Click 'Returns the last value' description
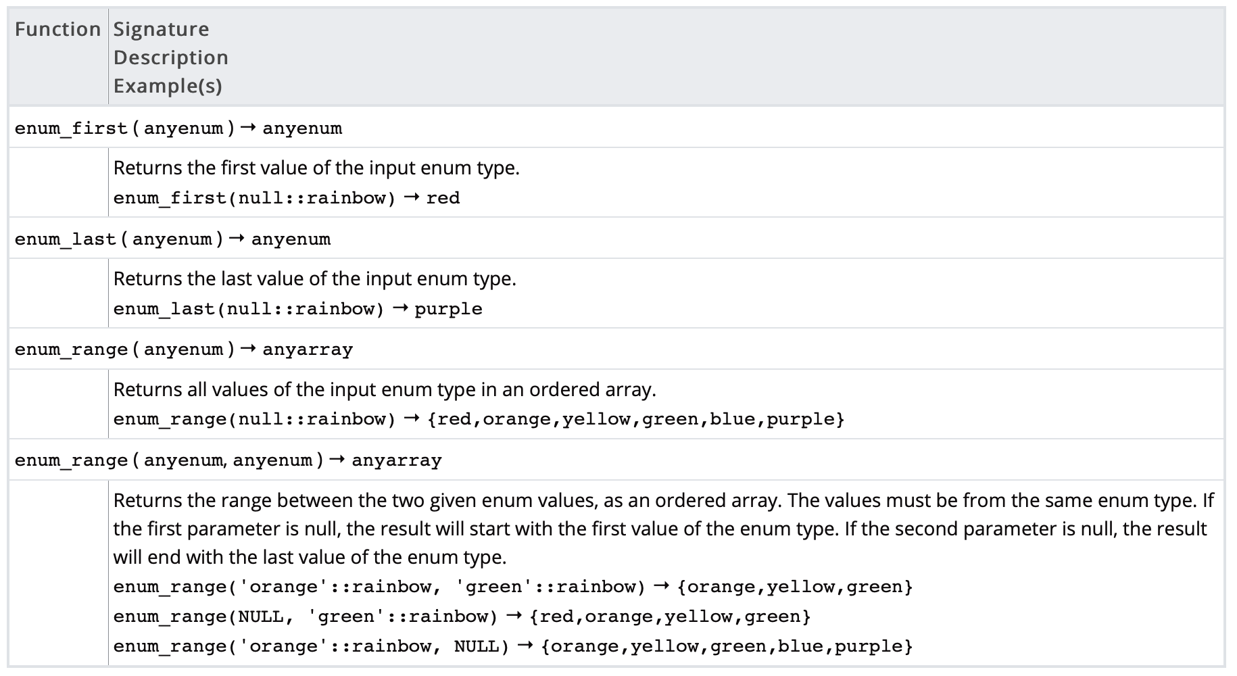 click(x=314, y=279)
